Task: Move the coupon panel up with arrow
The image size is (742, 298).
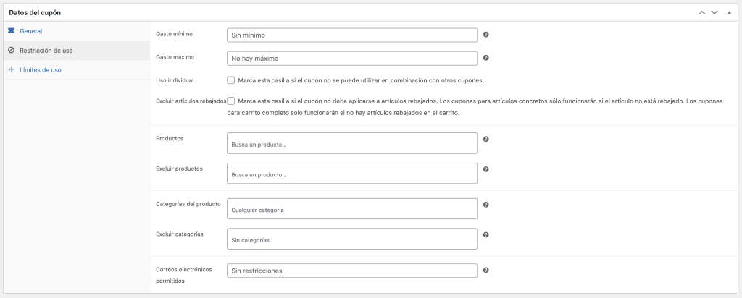Action: point(701,13)
